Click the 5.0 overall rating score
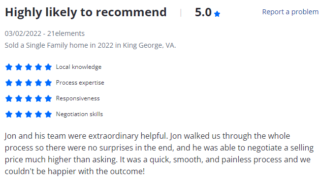 (203, 12)
